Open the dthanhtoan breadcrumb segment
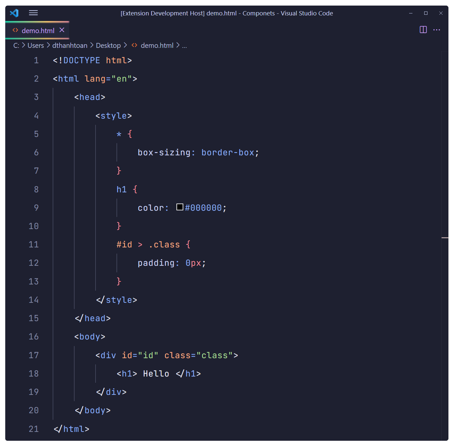The image size is (454, 446). 70,46
